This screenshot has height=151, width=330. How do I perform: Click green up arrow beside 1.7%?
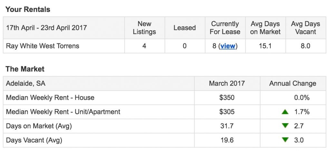(x=285, y=112)
